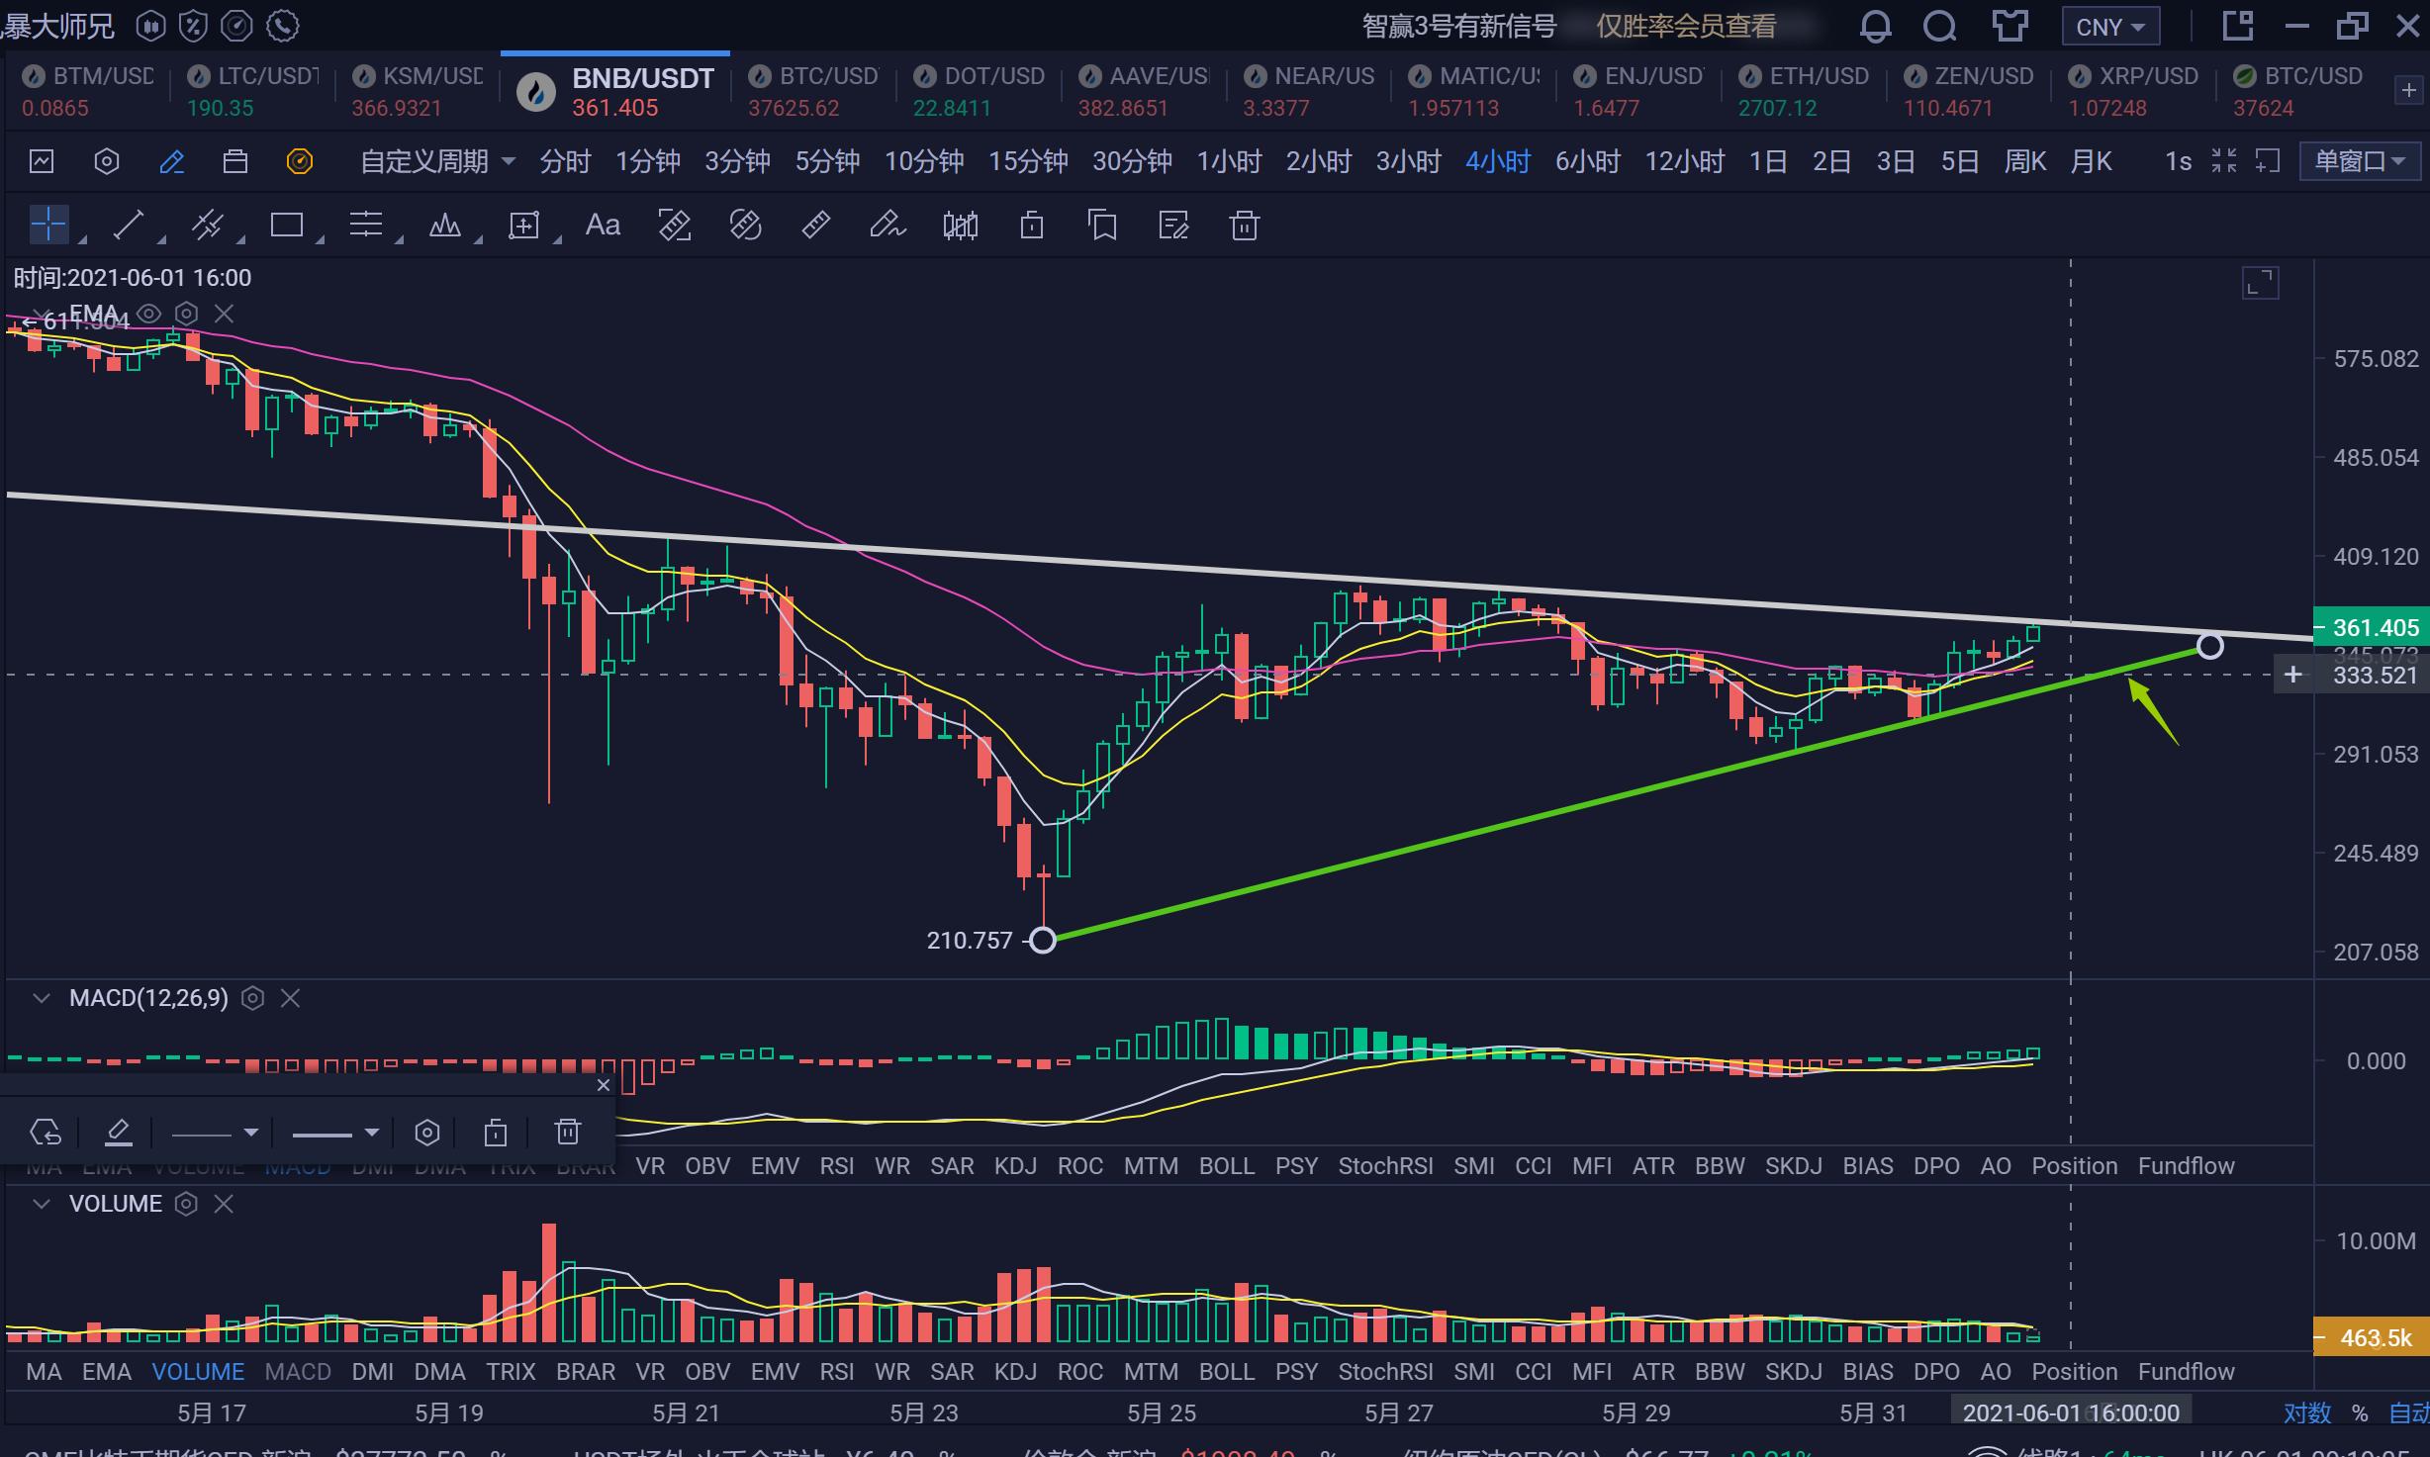Toggle EMA indicator visibility eye
This screenshot has height=1457, width=2430.
(148, 315)
